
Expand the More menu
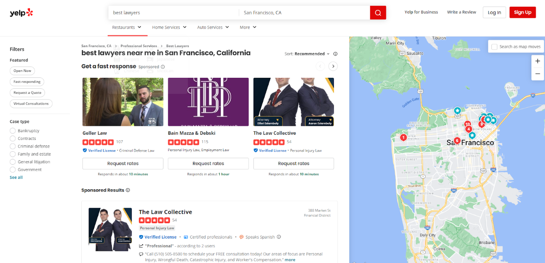click(x=248, y=27)
